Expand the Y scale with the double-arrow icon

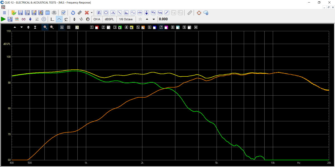pos(28,27)
